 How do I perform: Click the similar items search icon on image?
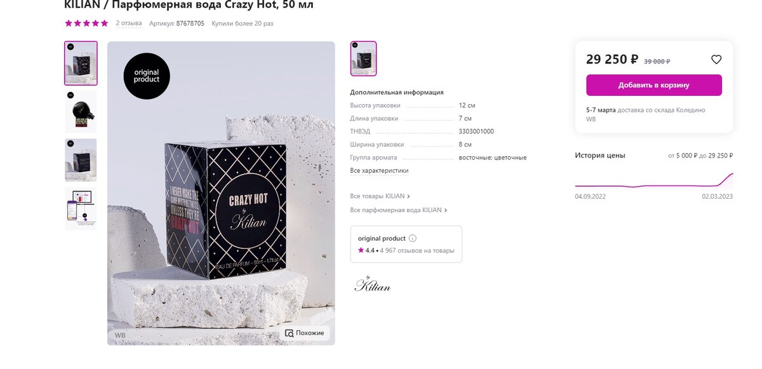tap(289, 333)
